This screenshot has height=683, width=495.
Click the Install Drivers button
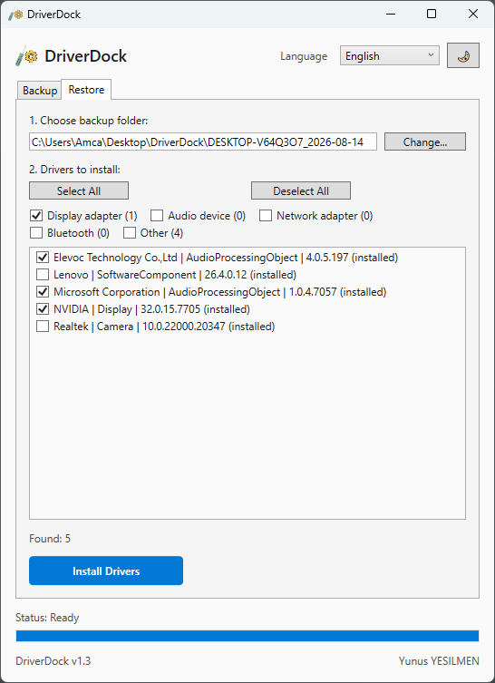click(106, 571)
